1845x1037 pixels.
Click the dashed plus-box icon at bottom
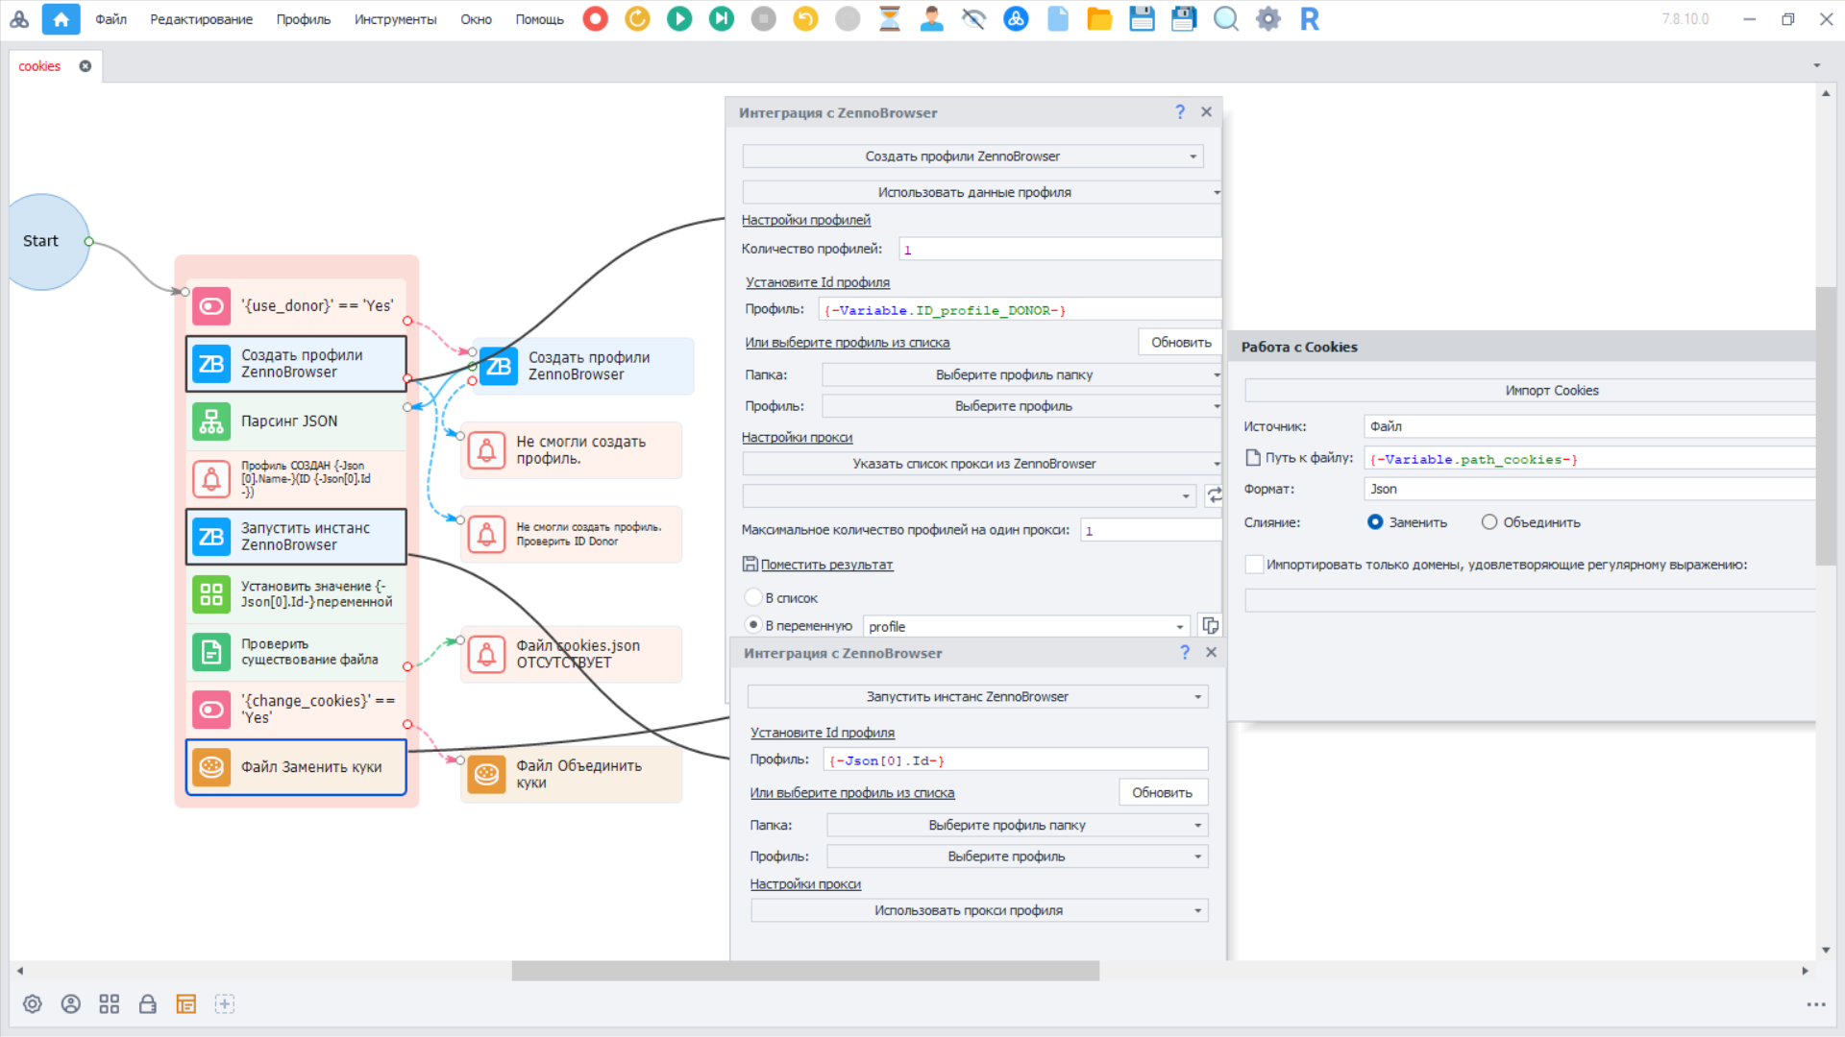pyautogui.click(x=225, y=1004)
